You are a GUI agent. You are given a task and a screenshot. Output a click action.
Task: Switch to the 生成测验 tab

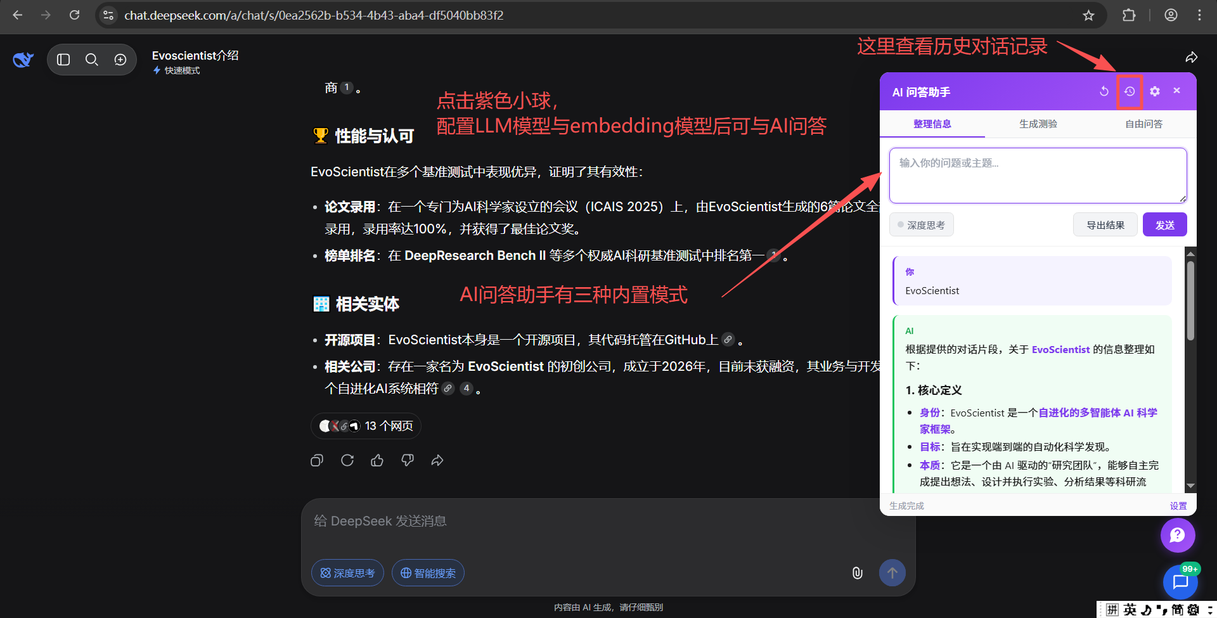(x=1038, y=124)
